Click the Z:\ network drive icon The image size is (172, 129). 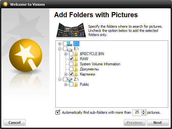(x=70, y=79)
